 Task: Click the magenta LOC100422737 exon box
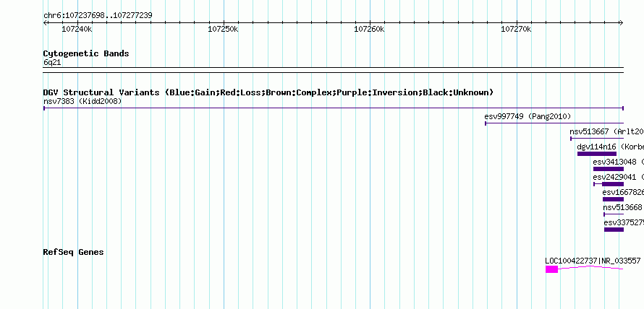point(551,269)
